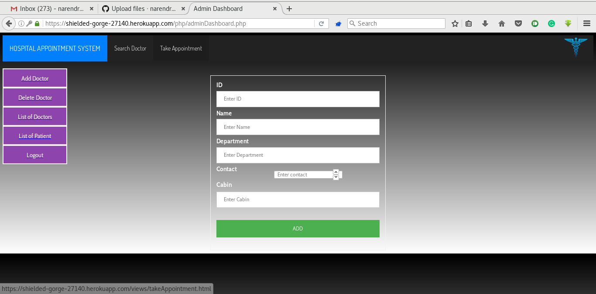Decrease contact number with down spinner arrow

(x=336, y=177)
